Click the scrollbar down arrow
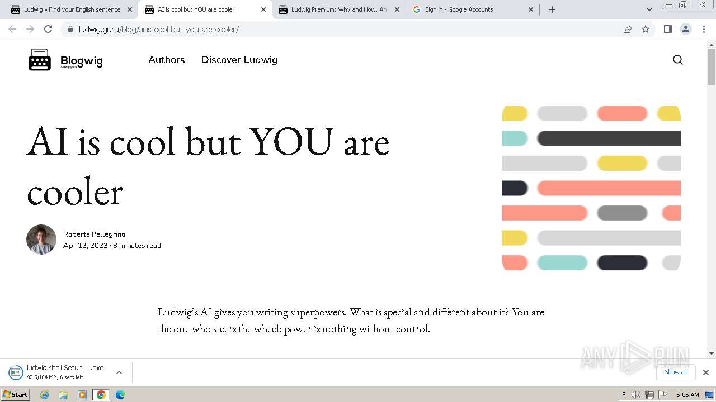The height and width of the screenshot is (402, 716). click(712, 353)
